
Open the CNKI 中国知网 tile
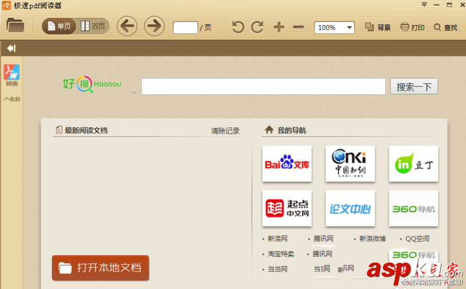click(x=350, y=164)
